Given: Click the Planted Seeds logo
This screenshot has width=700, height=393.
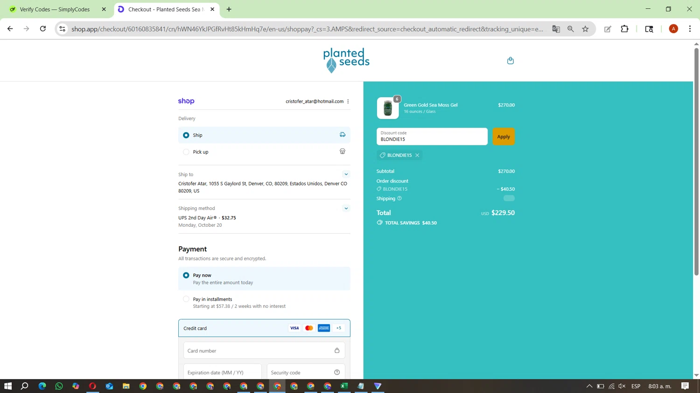Looking at the screenshot, I should 346,60.
